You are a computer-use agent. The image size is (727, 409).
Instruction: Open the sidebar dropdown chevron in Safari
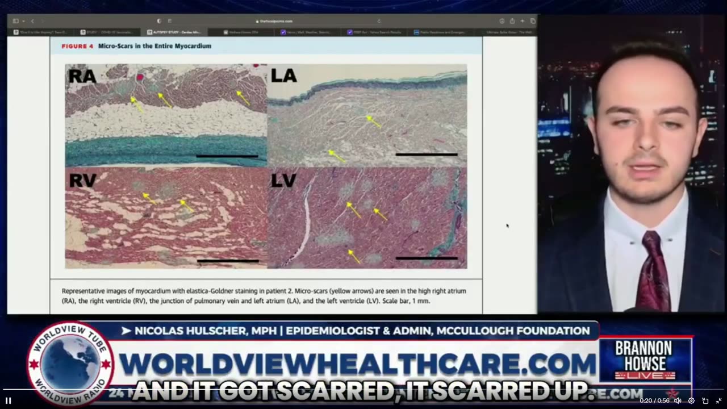23,21
